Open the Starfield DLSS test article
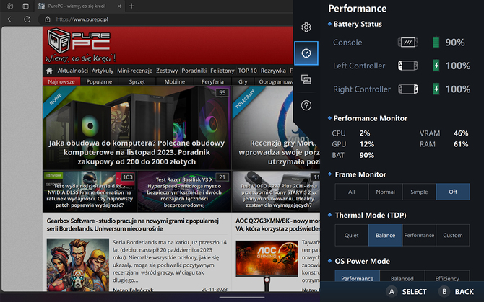 90,192
